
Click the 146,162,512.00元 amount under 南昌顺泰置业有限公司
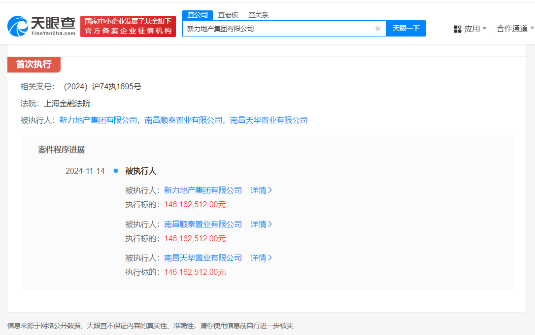195,239
